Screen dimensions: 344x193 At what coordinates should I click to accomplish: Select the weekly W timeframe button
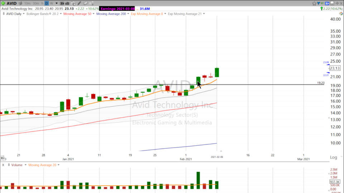click(x=52, y=3)
